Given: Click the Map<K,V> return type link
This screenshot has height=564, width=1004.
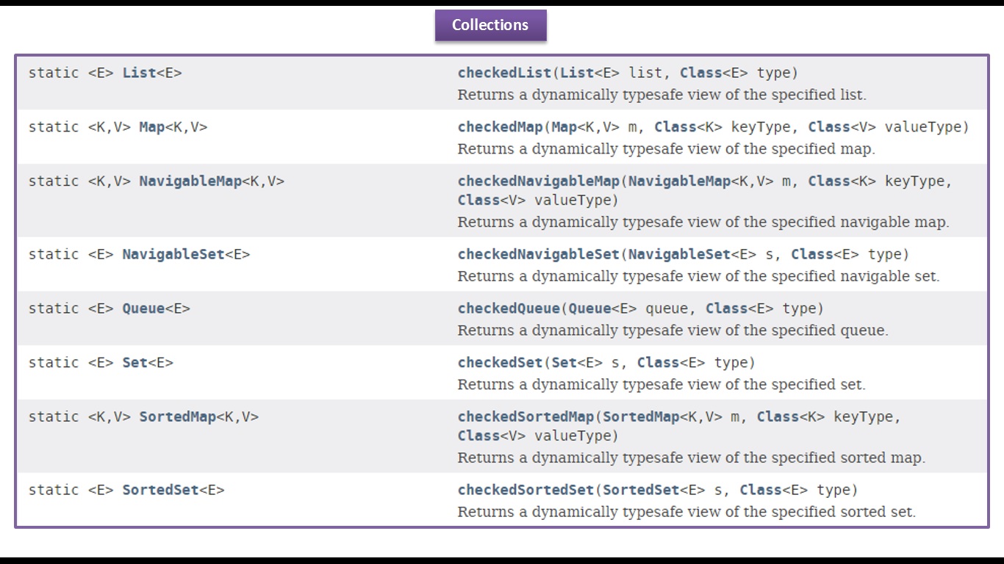Looking at the screenshot, I should 152,127.
